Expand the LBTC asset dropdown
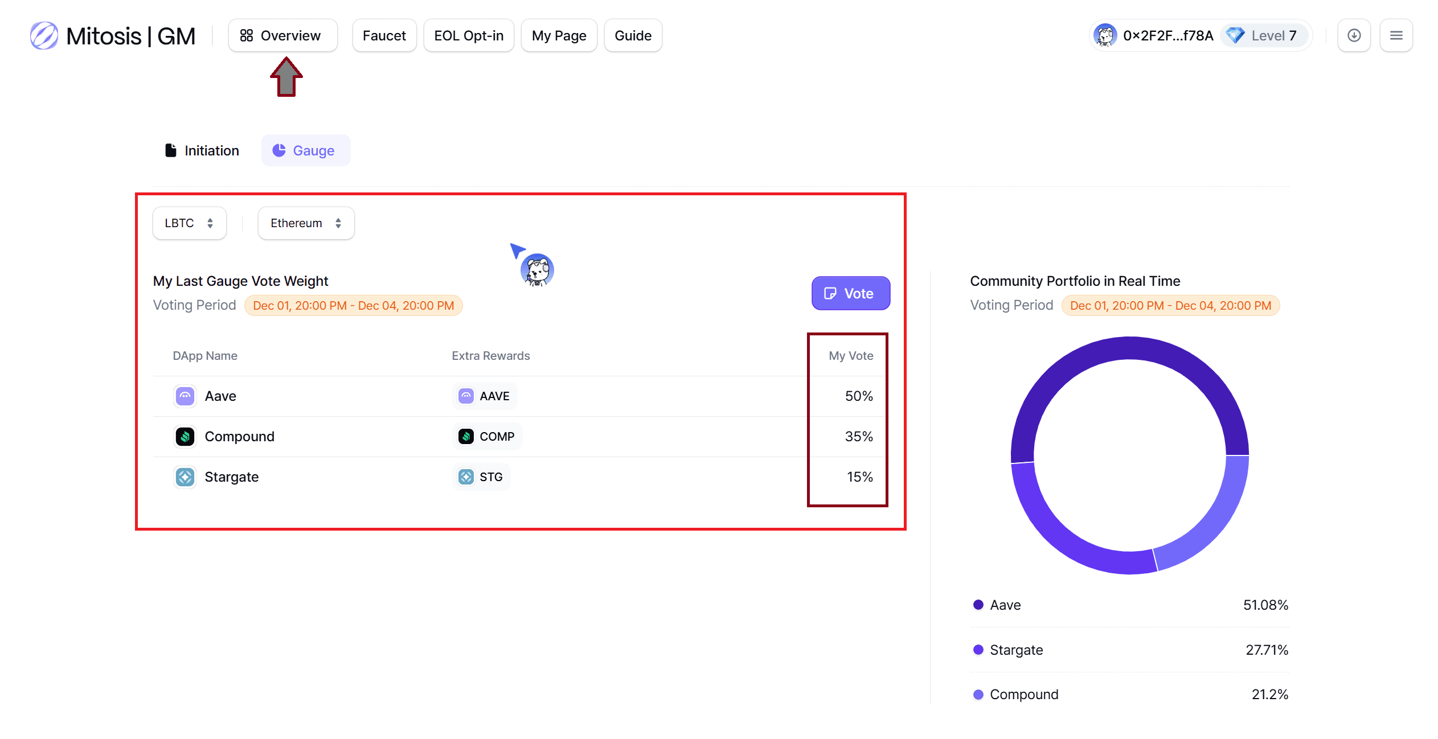The height and width of the screenshot is (739, 1438). [x=190, y=223]
